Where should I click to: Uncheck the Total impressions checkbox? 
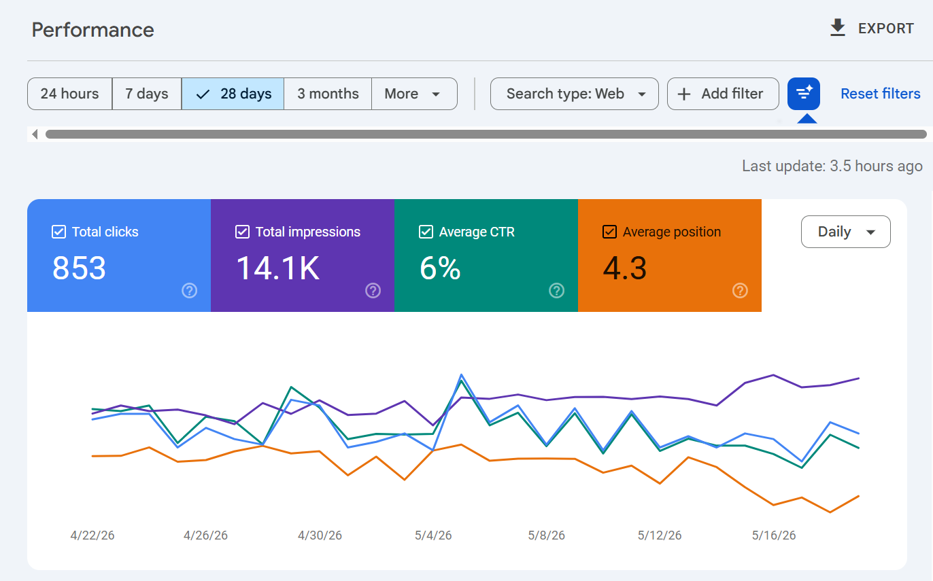242,232
